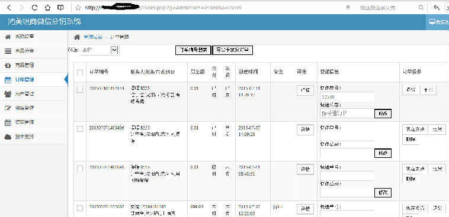Click the 899.00 total amount cell
Viewport: 449px width, 217px height.
[x=197, y=206]
